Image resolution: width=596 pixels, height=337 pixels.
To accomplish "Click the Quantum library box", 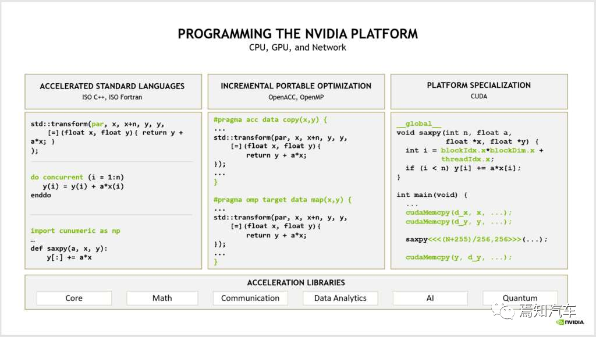I will 520,298.
